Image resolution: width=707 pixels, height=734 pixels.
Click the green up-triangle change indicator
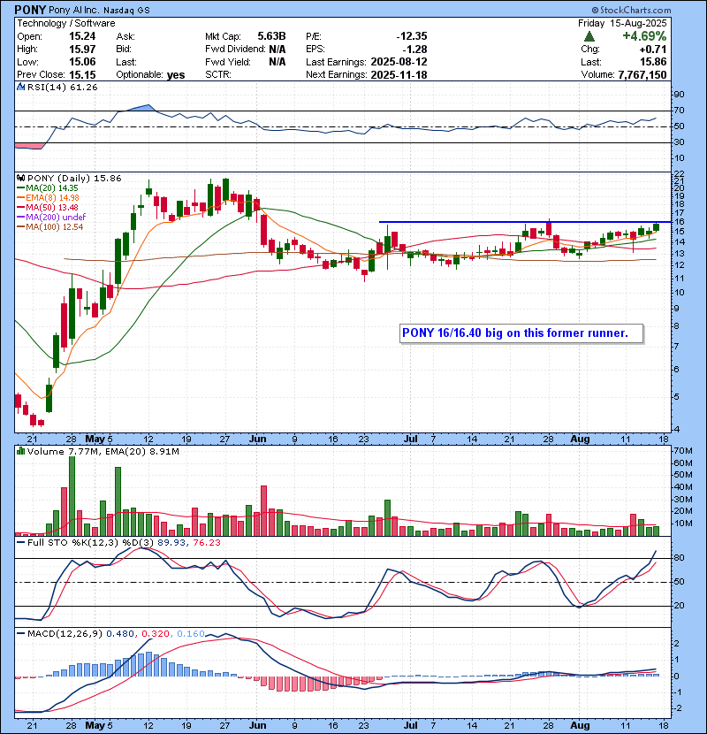pyautogui.click(x=589, y=36)
